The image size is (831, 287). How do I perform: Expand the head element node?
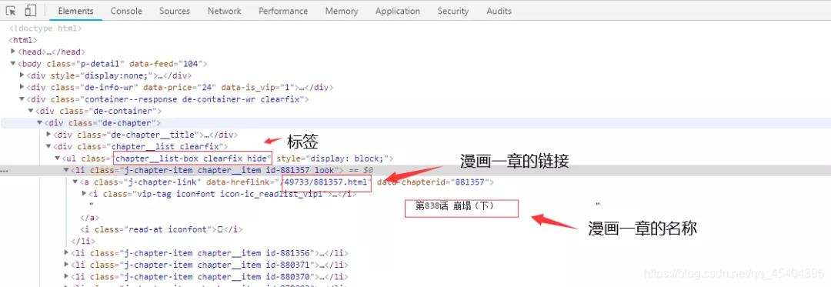(13, 52)
